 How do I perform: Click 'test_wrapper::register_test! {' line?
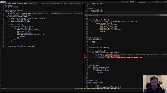click(23, 26)
